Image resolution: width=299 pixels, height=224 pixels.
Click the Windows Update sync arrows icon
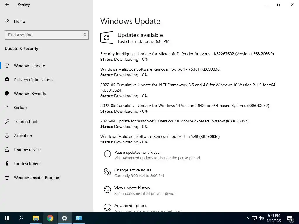click(7, 66)
